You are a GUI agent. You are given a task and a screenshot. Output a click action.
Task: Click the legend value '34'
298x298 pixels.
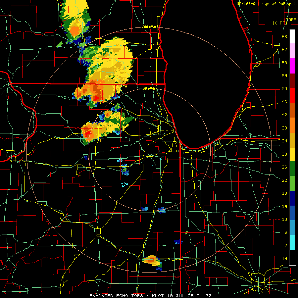pyautogui.click(x=284, y=141)
